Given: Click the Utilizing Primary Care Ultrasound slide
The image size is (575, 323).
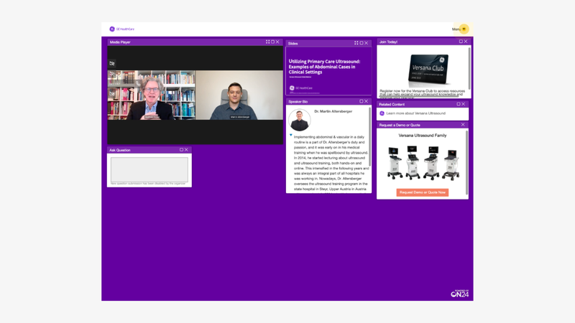Looking at the screenshot, I should pyautogui.click(x=328, y=70).
